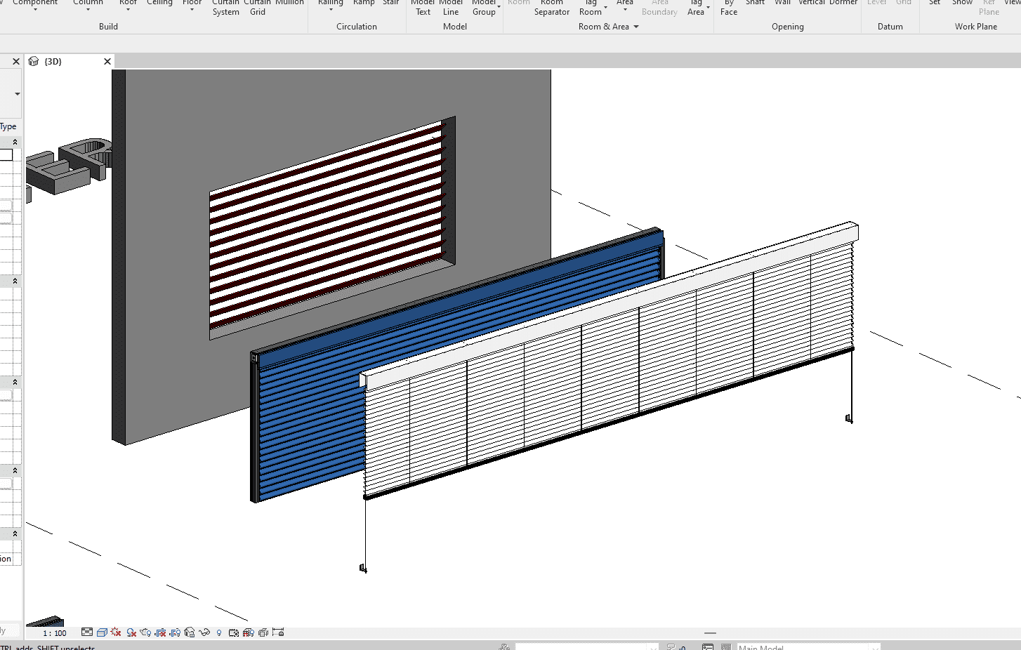1021x650 pixels.
Task: Toggle Sun Path icon in view bar
Action: [117, 632]
